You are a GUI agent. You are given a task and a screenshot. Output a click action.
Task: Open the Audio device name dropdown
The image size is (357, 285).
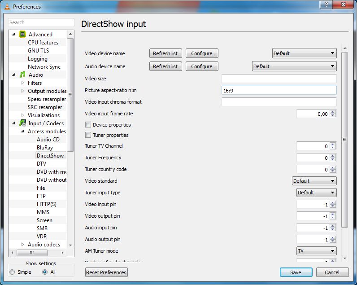[294, 66]
